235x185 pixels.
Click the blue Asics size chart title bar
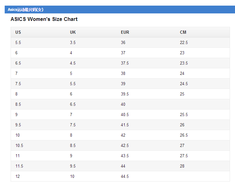point(120,10)
